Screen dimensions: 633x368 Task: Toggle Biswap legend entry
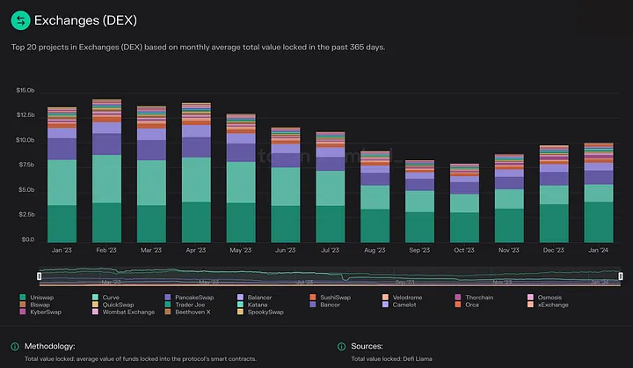point(34,305)
